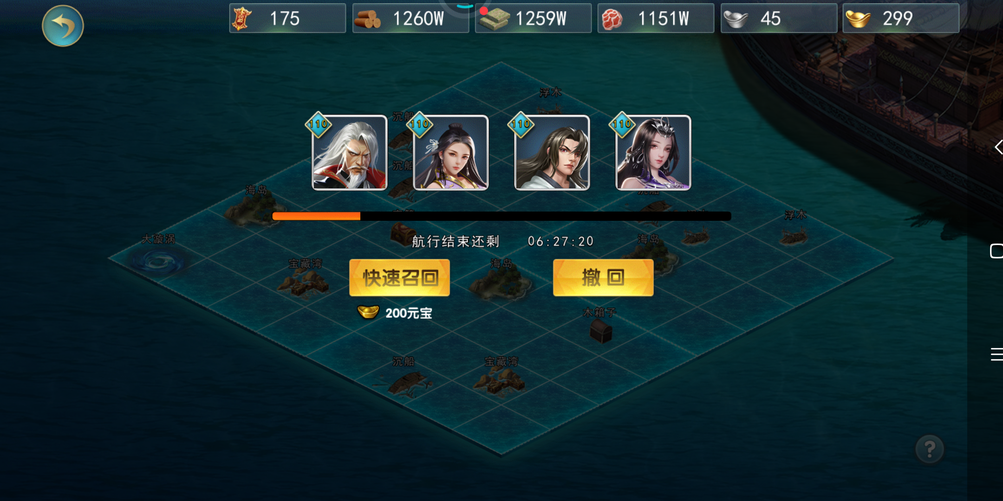Expand the side panel chevron arrow
Image resolution: width=1003 pixels, height=501 pixels.
[x=998, y=147]
